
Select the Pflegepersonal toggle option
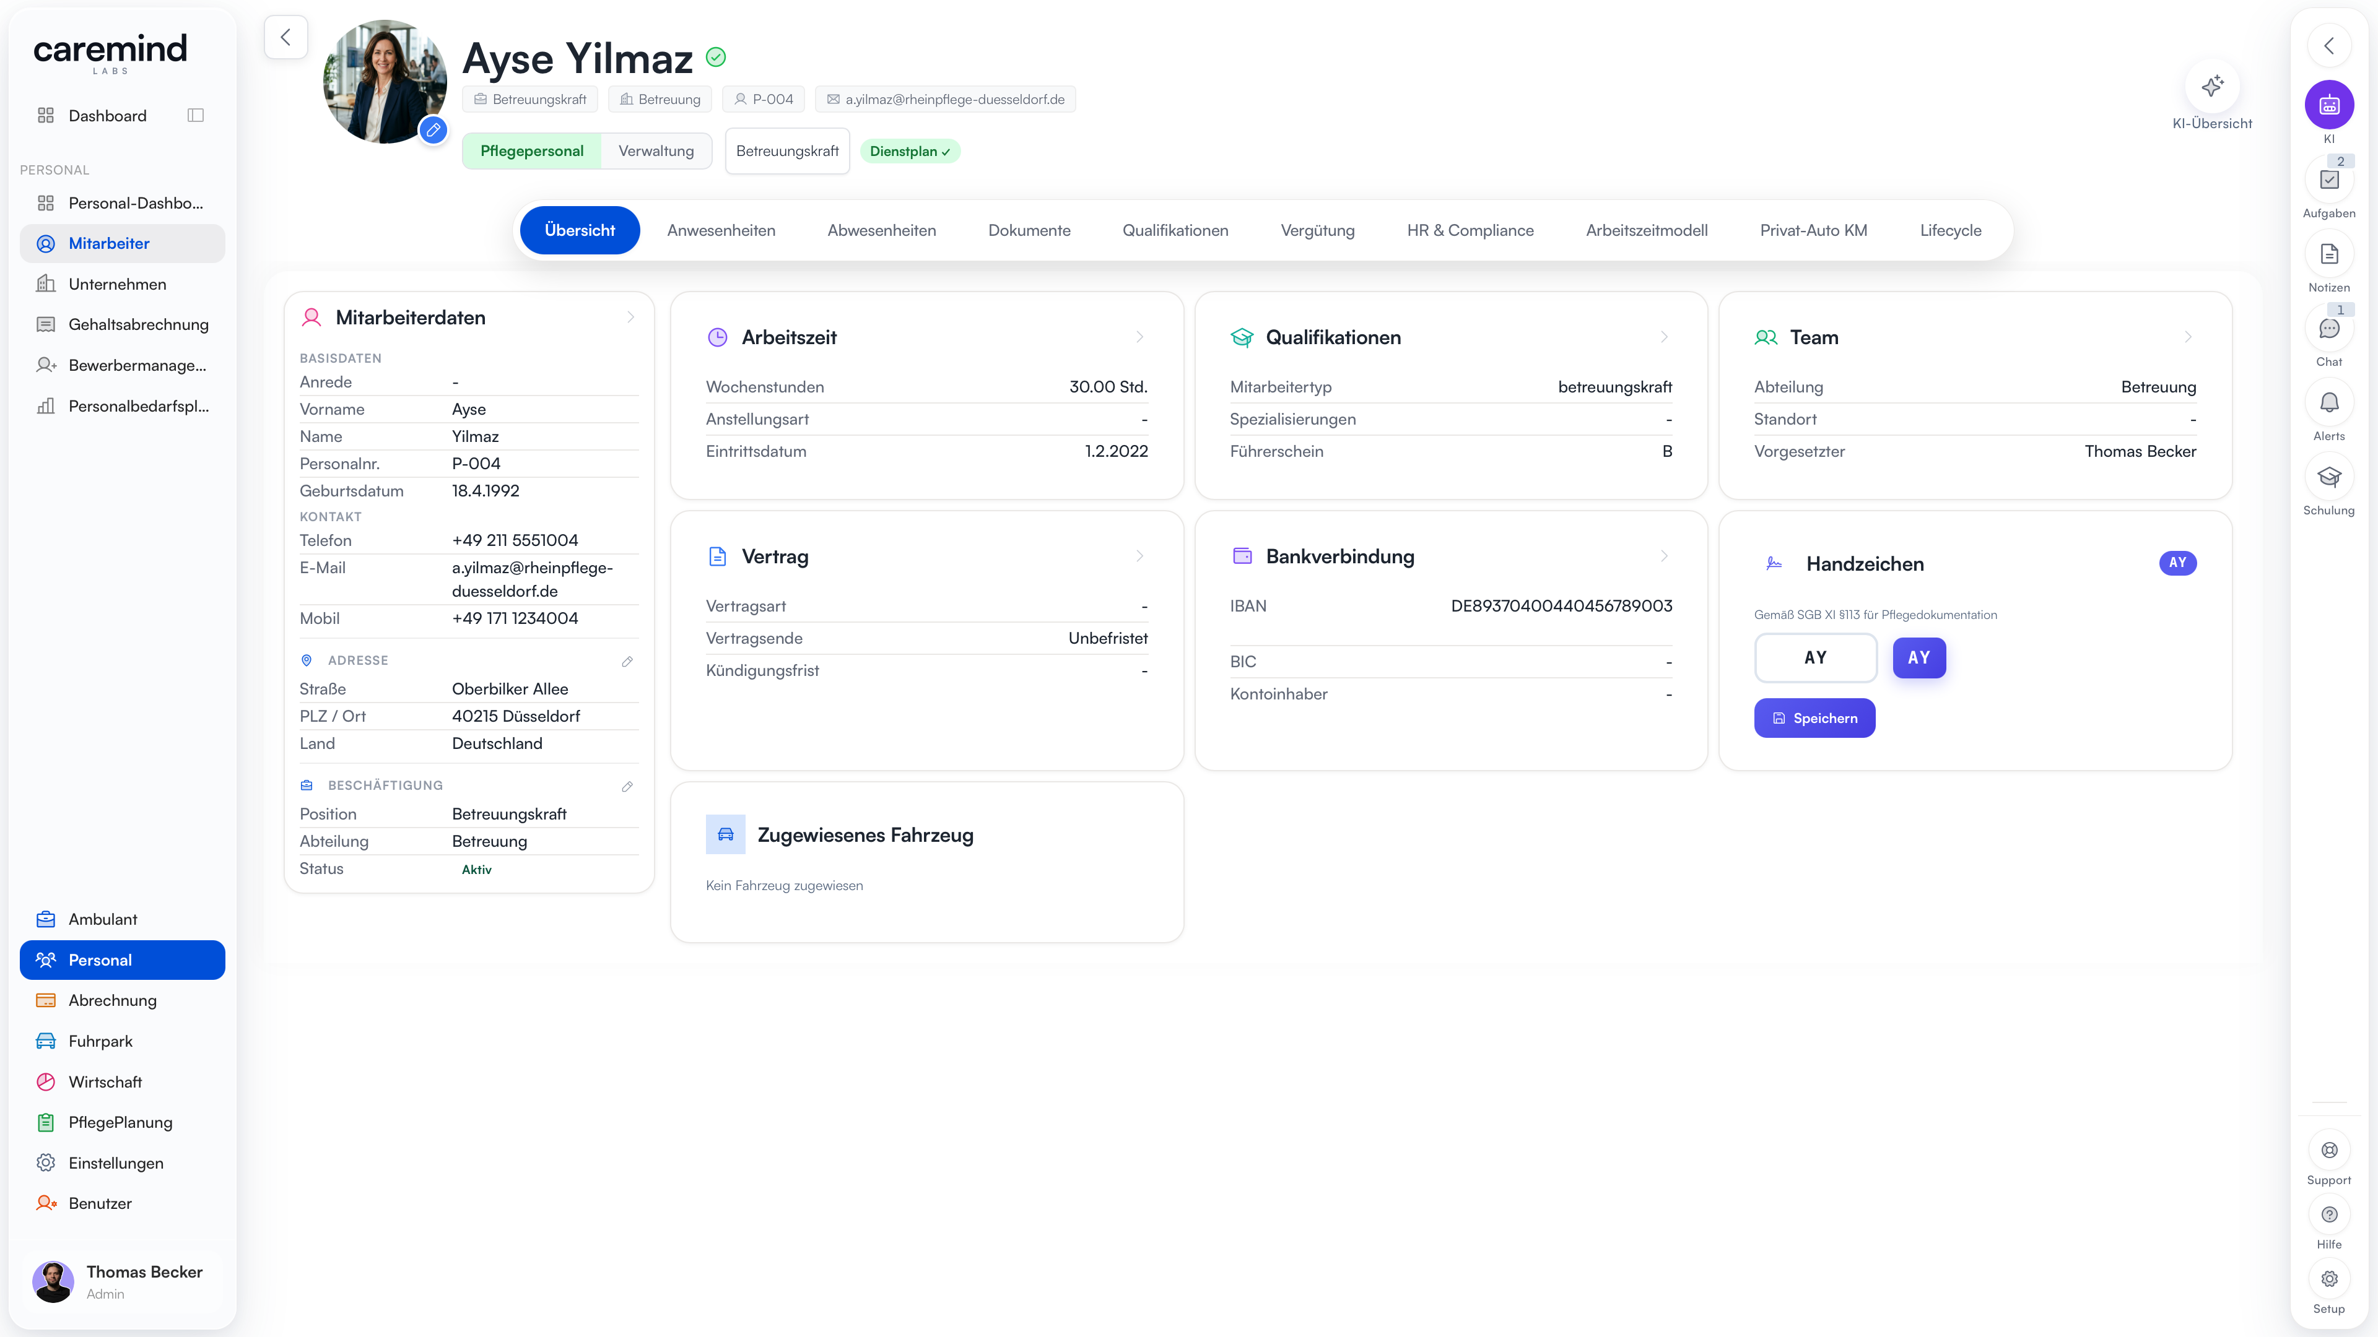tap(532, 151)
